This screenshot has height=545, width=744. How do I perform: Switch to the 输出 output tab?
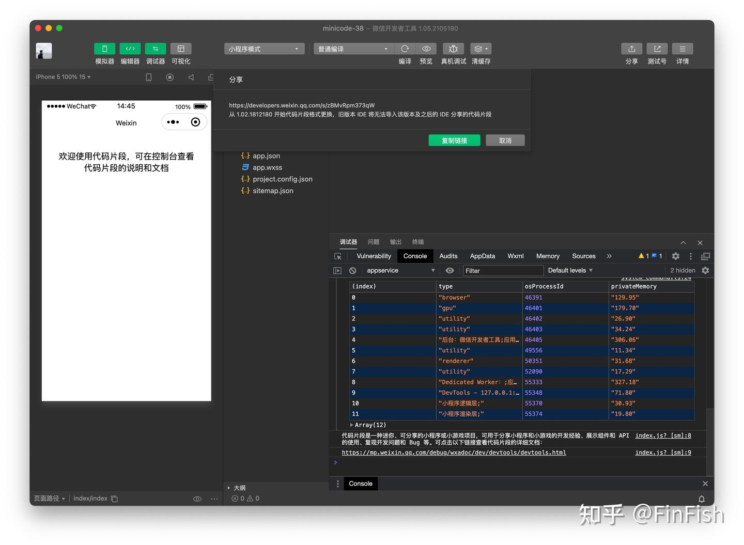pos(396,242)
